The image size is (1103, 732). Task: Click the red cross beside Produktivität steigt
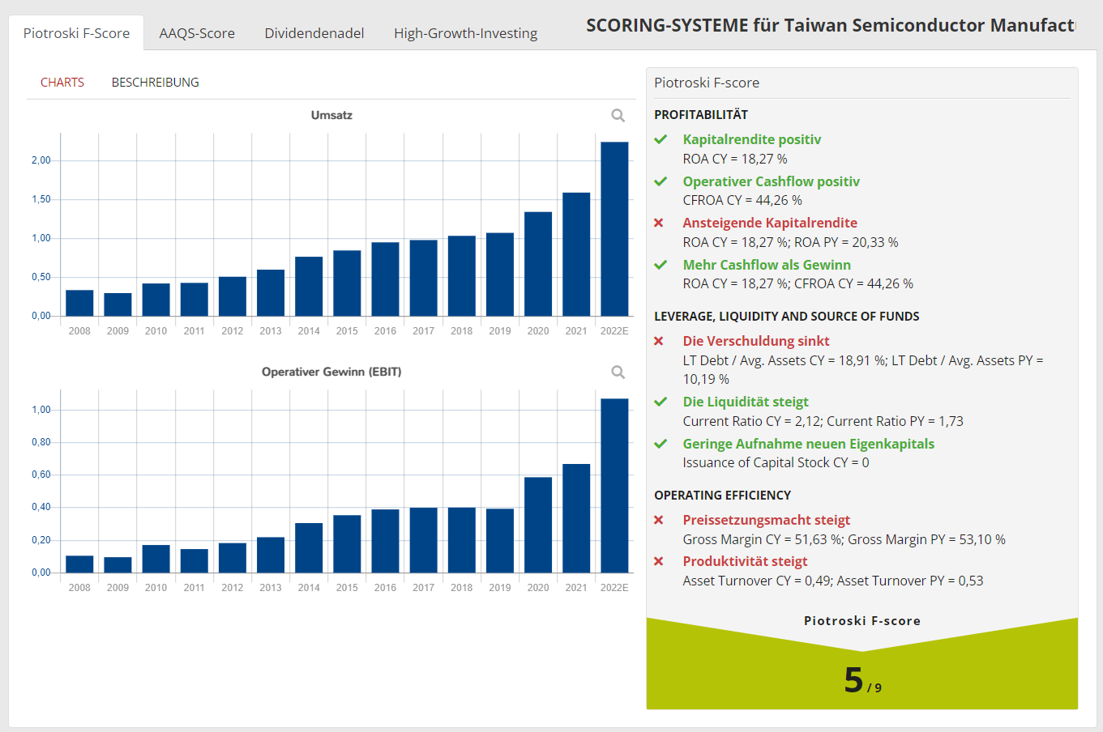(659, 561)
